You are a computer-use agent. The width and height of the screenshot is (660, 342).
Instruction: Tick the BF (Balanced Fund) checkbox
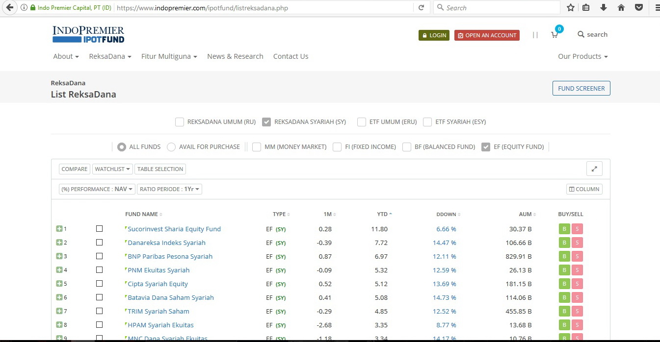click(x=407, y=147)
